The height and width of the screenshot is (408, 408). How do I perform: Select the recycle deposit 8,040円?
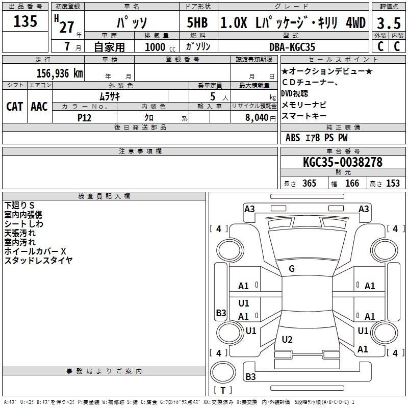261,118
